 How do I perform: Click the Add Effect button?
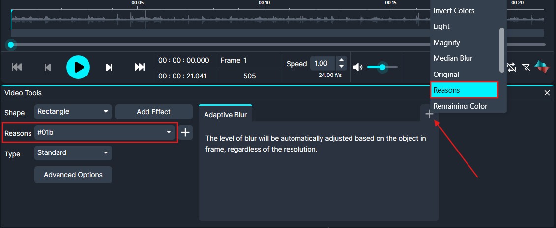point(153,112)
